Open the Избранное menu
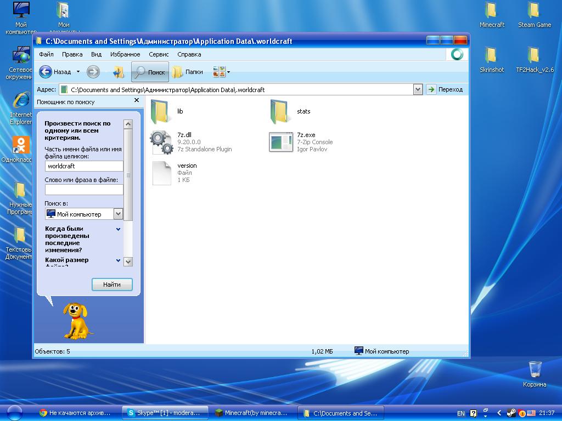Screen dimensions: 562x421 tap(125, 54)
